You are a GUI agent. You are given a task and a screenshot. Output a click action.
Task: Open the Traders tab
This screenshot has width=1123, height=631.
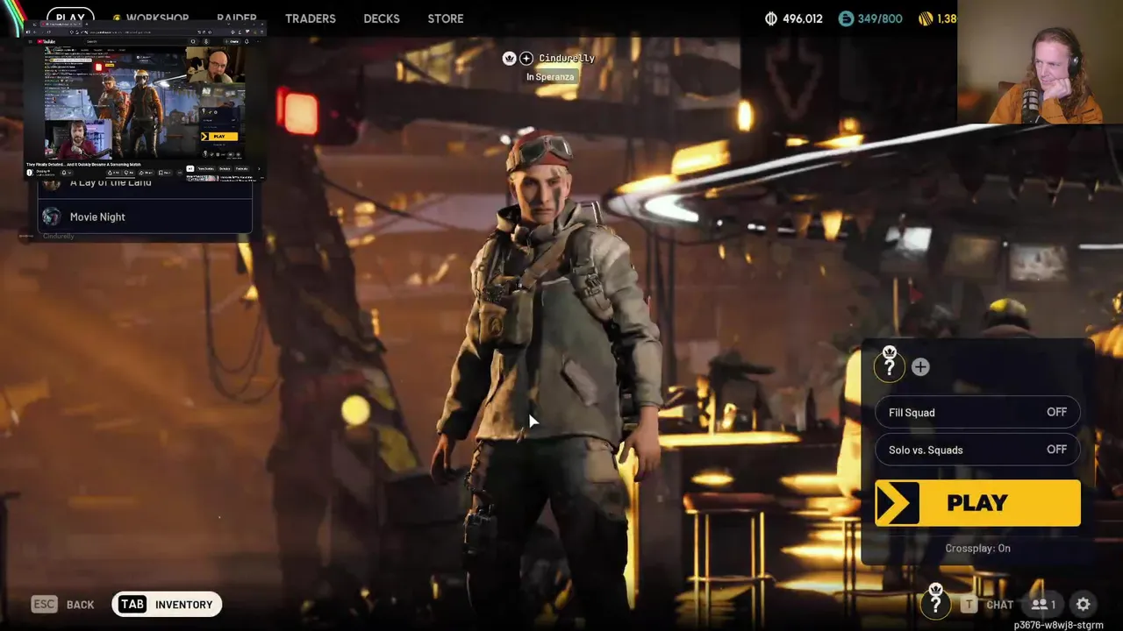(x=310, y=18)
